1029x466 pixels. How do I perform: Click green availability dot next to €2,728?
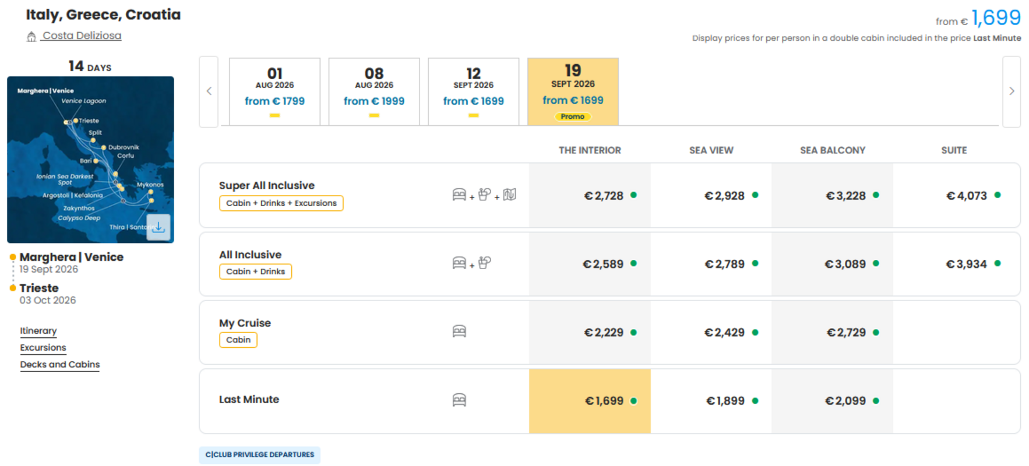point(633,195)
